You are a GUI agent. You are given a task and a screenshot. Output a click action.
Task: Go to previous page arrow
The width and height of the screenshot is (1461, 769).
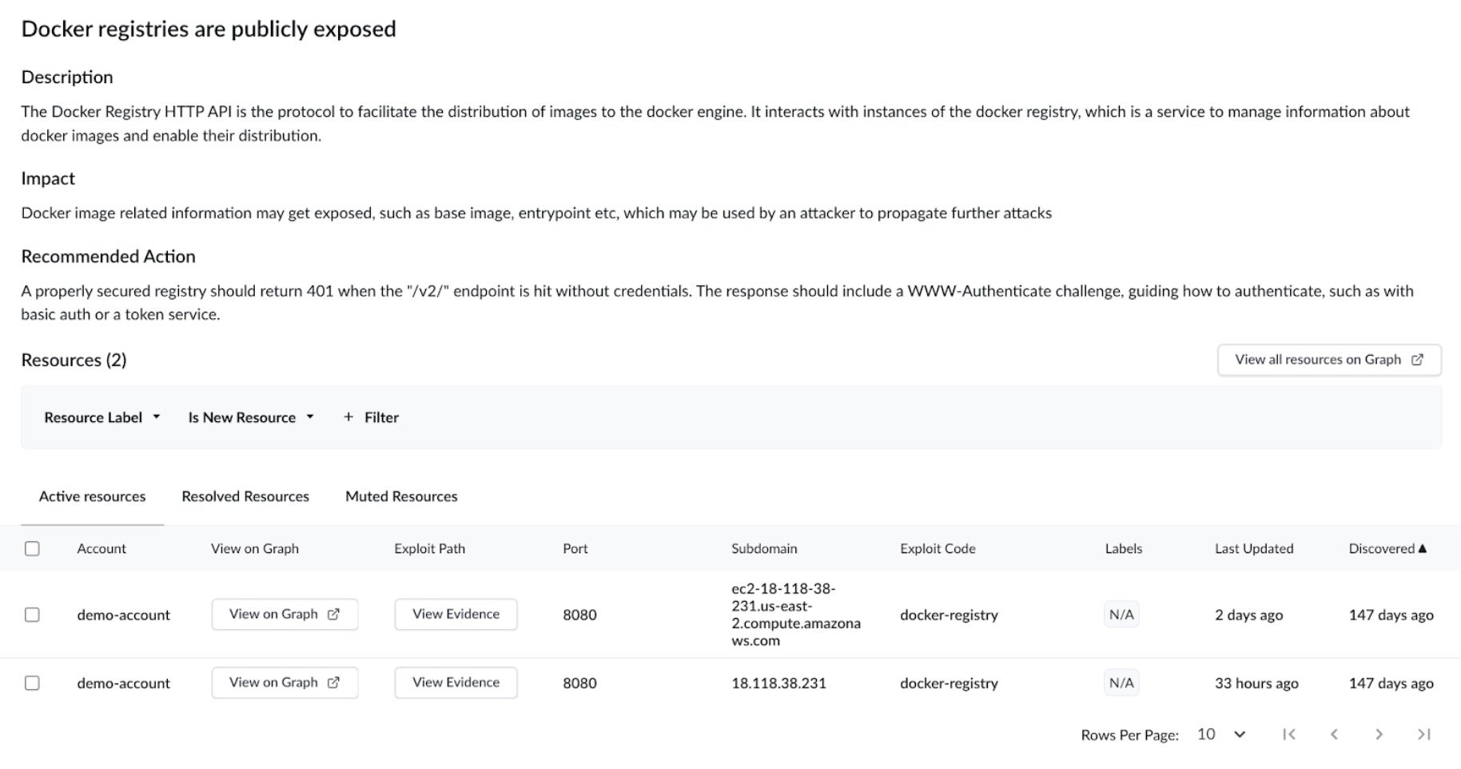tap(1334, 734)
